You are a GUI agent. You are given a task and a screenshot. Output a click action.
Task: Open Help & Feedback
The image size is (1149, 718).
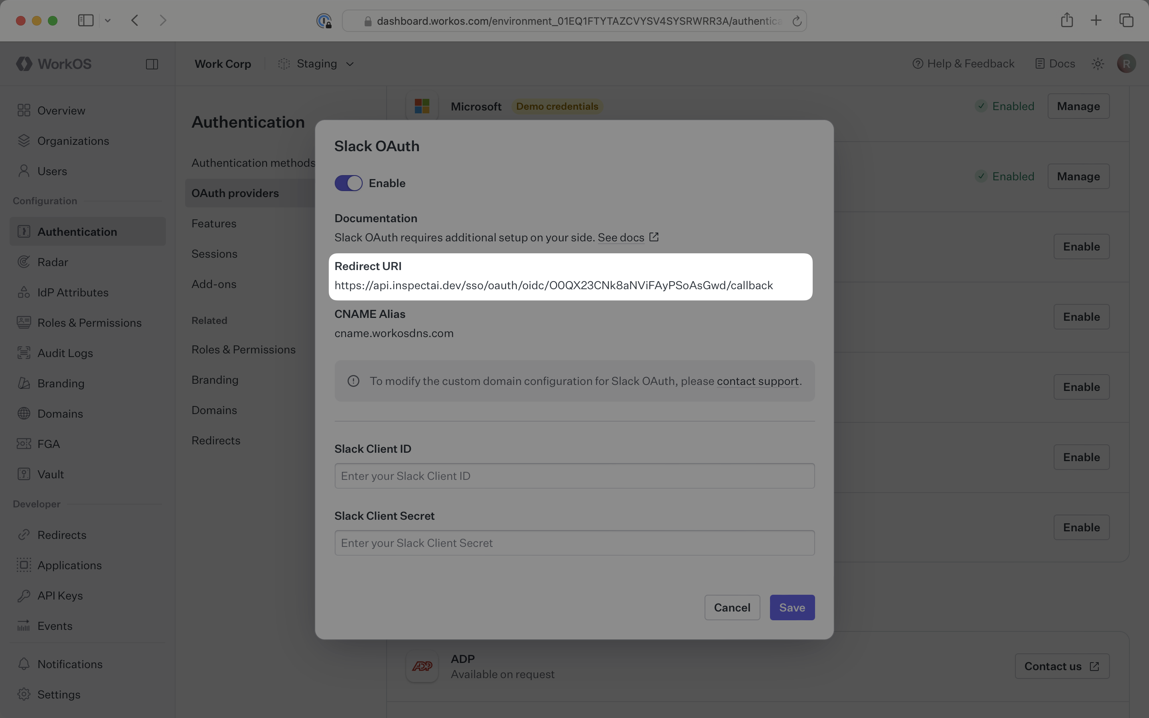pyautogui.click(x=963, y=63)
